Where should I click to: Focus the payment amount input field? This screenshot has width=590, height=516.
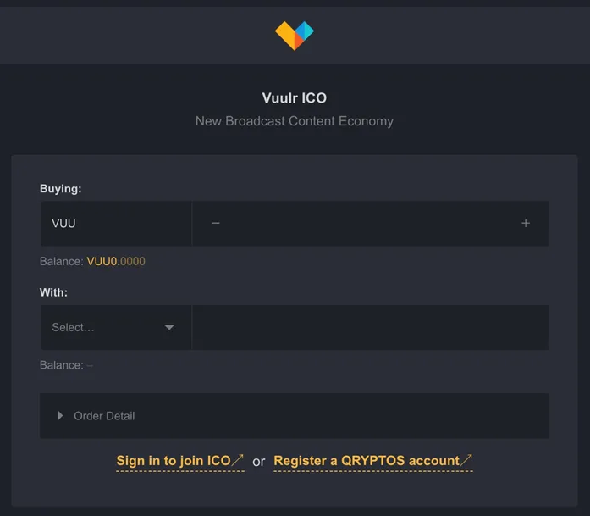[370, 327]
